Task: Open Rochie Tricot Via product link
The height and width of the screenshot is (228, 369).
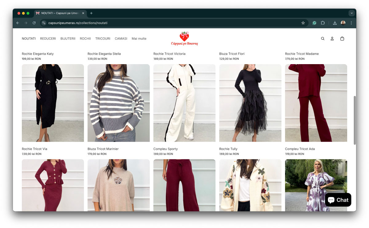Action: pyautogui.click(x=34, y=149)
